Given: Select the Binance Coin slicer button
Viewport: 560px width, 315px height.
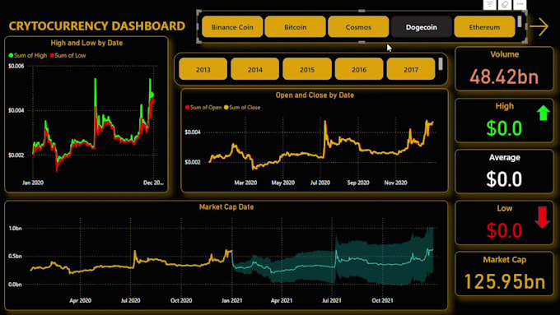Looking at the screenshot, I should 232,27.
